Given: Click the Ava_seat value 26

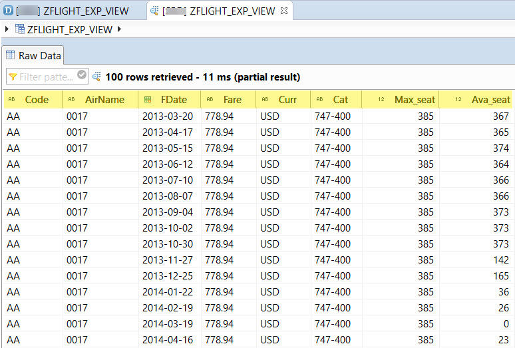Looking at the screenshot, I should pyautogui.click(x=504, y=308).
